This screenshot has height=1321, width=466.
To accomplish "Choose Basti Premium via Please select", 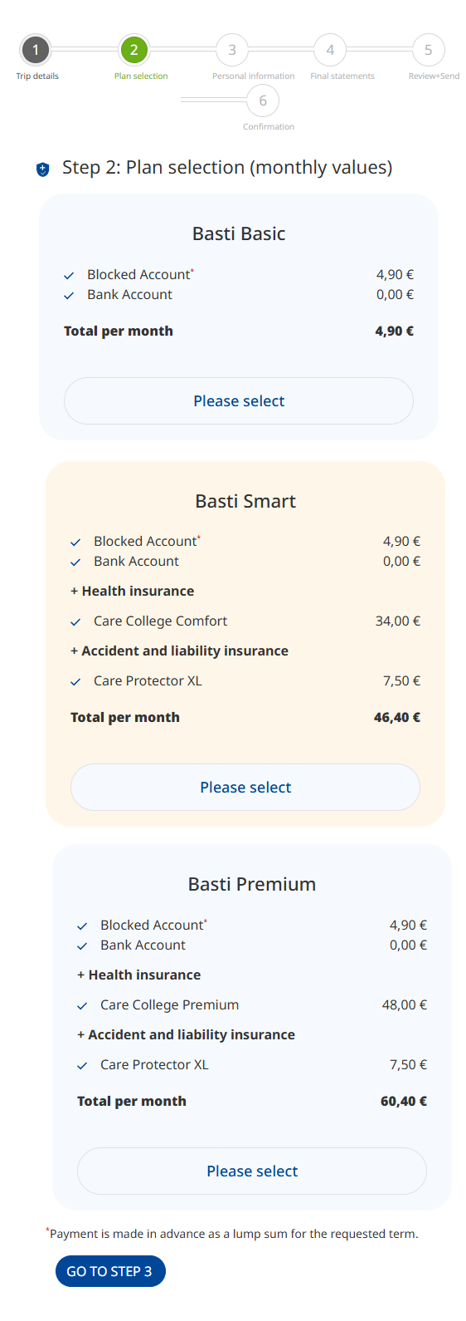I will 252,1171.
